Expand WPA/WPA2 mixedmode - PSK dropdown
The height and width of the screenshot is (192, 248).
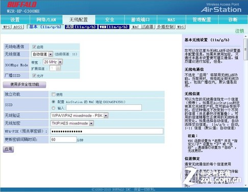click(80, 116)
